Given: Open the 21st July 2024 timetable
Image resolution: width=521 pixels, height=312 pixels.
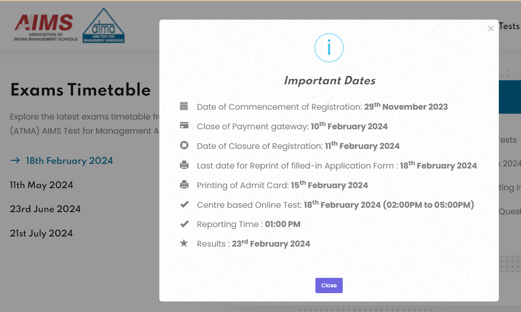Looking at the screenshot, I should [x=41, y=233].
